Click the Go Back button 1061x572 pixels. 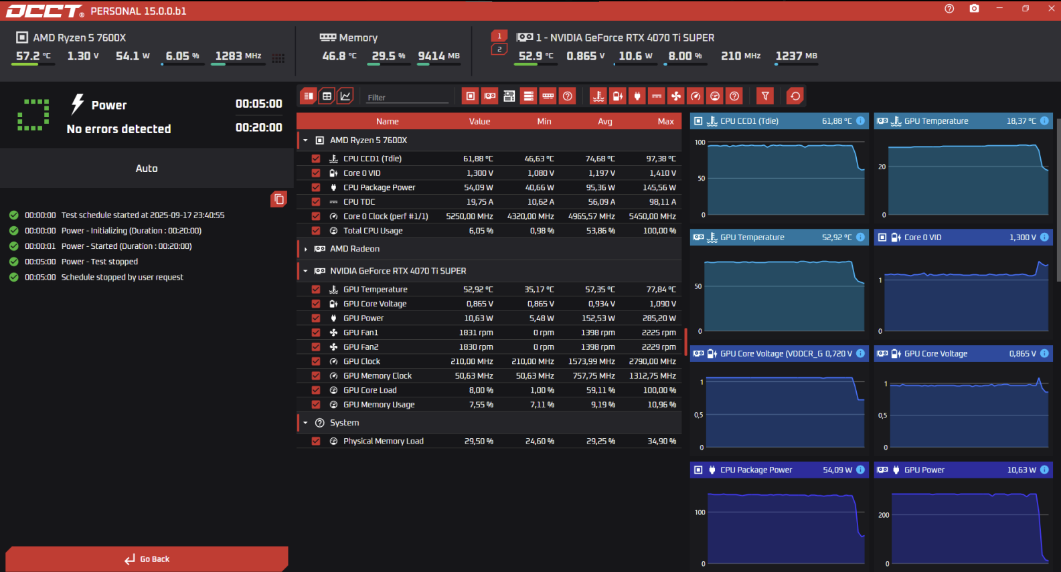pyautogui.click(x=147, y=559)
